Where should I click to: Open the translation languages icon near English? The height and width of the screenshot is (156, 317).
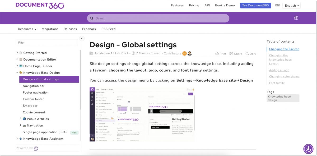[x=277, y=5]
